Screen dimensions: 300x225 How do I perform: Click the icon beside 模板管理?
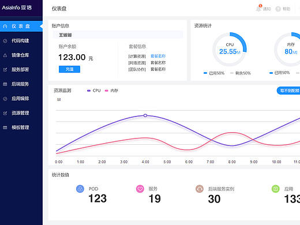click(x=5, y=127)
